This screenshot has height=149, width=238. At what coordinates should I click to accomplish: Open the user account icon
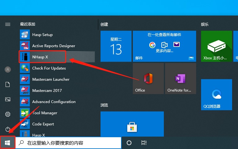pos(8,70)
